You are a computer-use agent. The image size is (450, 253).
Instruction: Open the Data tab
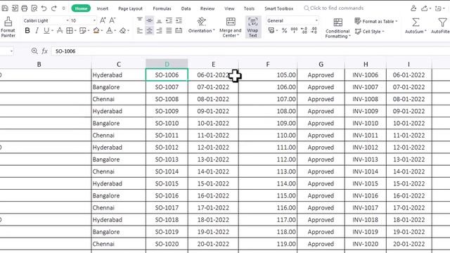pos(186,8)
